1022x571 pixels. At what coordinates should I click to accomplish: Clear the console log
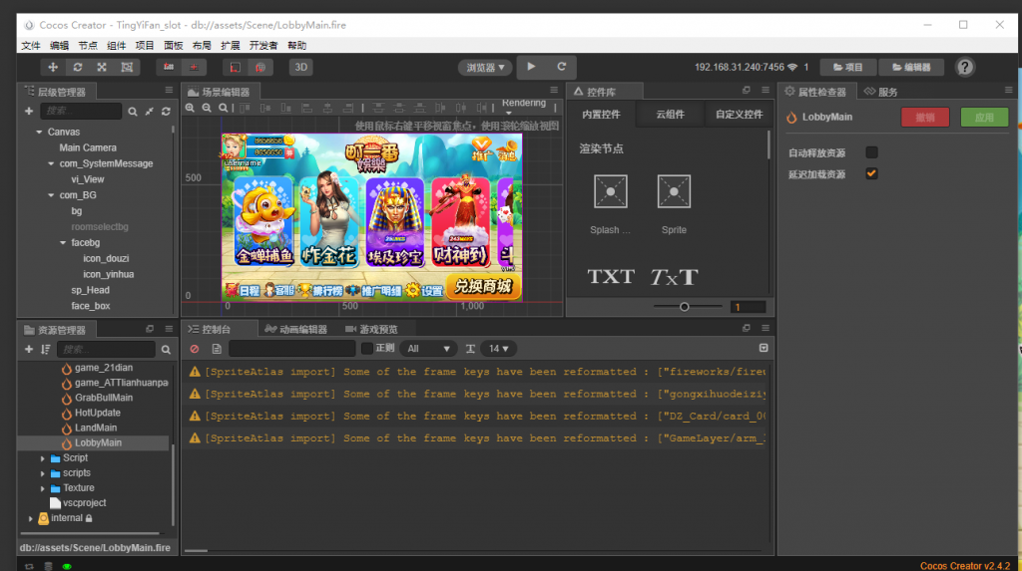click(195, 349)
